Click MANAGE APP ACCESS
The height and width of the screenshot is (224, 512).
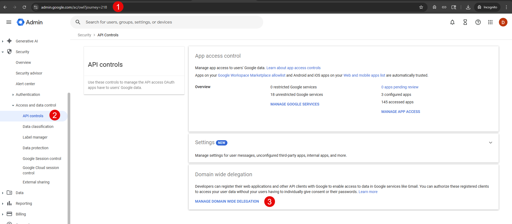tap(401, 112)
